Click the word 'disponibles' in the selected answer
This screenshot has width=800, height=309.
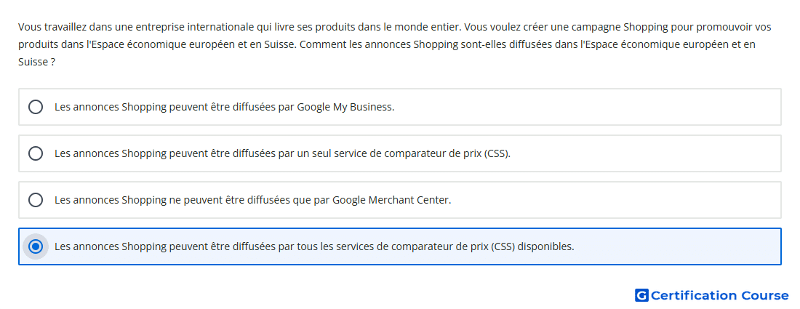tap(549, 246)
